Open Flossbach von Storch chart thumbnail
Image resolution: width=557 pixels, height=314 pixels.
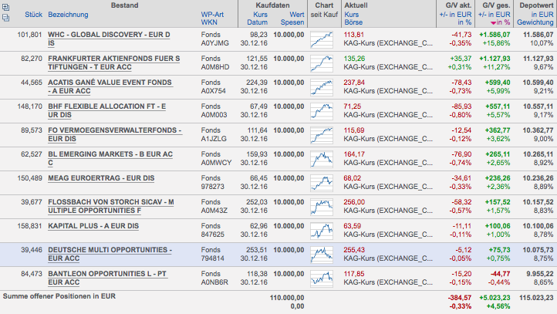coord(322,207)
